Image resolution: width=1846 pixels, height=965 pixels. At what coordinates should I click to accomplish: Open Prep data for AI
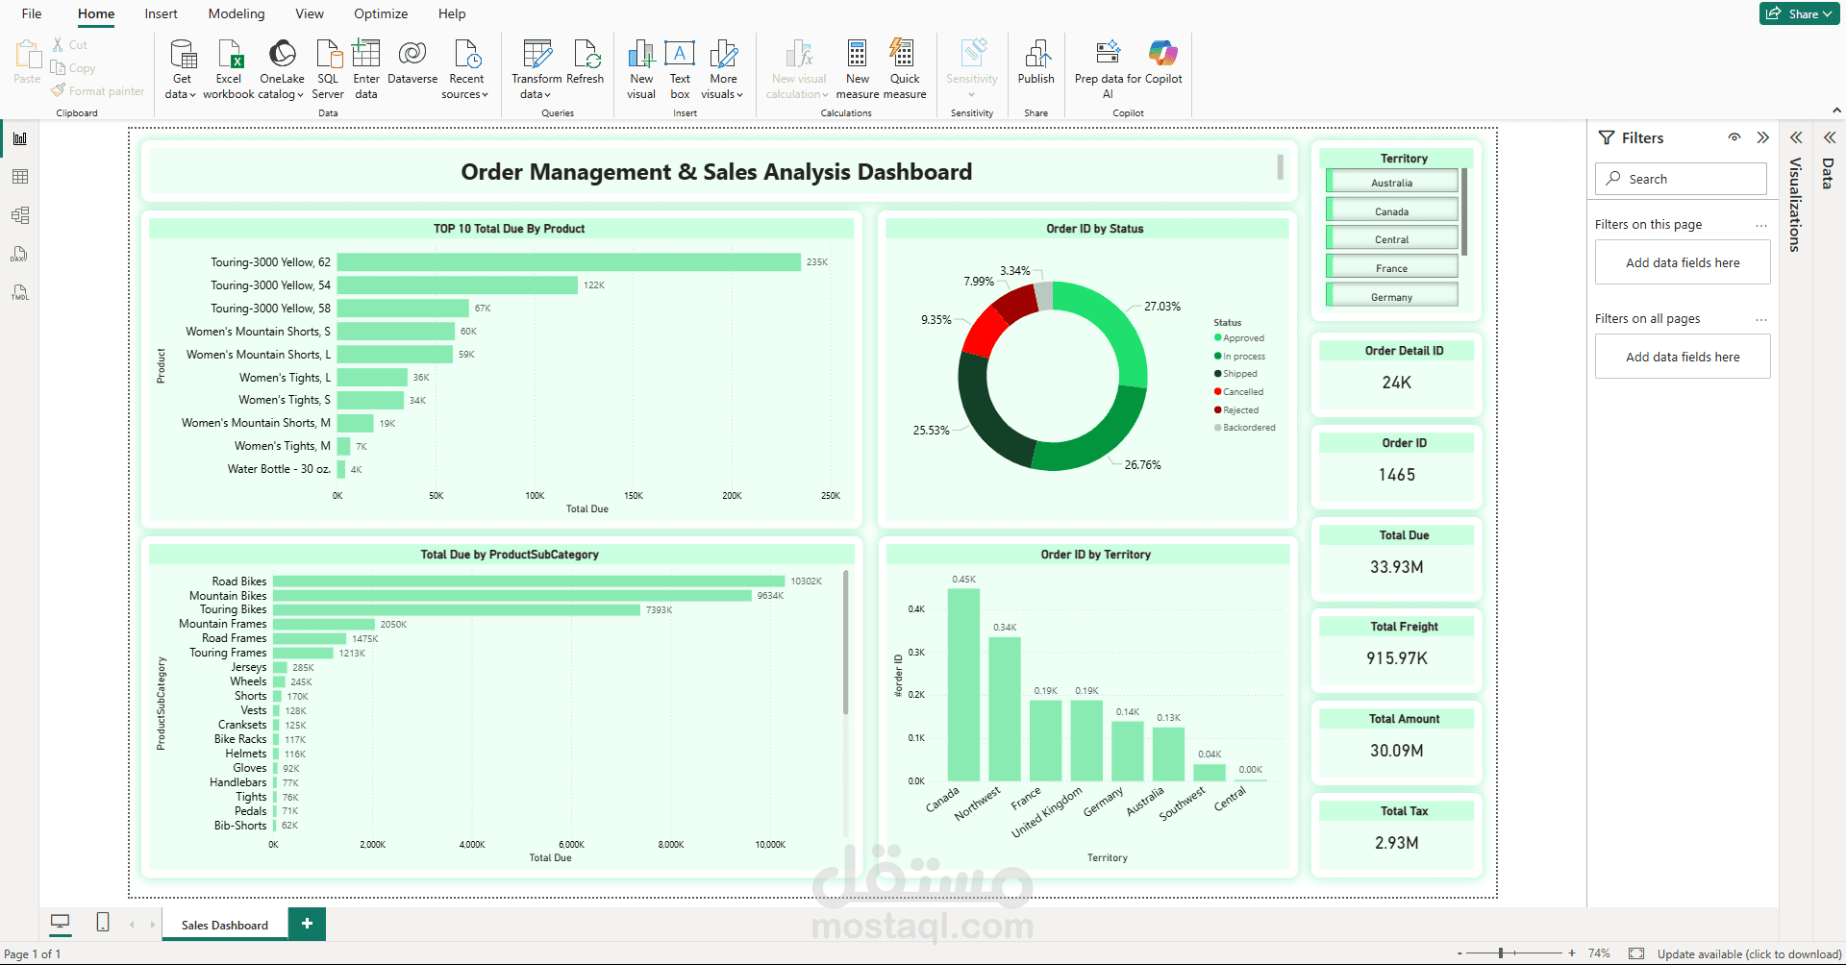coord(1108,68)
